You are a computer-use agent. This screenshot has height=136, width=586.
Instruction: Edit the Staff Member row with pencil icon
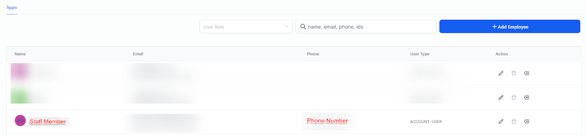[501, 121]
